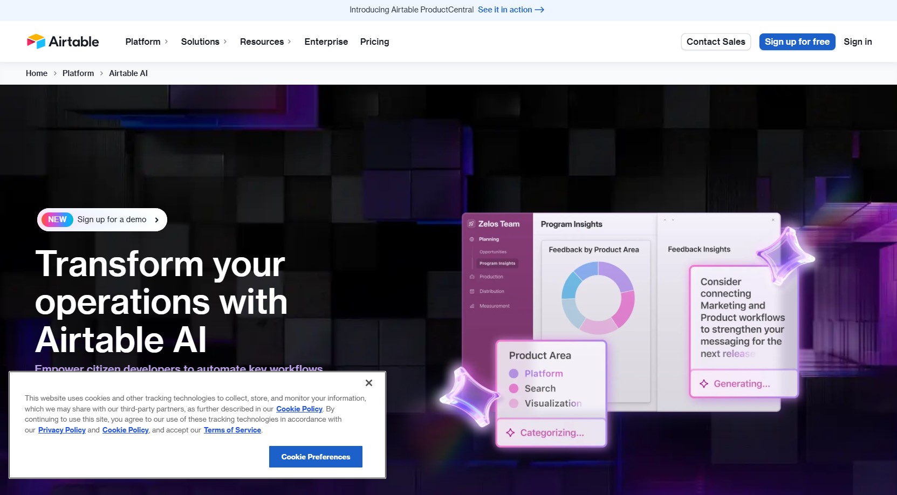Click the sparkle icon beside Categorizing
The height and width of the screenshot is (495, 897).
[510, 433]
